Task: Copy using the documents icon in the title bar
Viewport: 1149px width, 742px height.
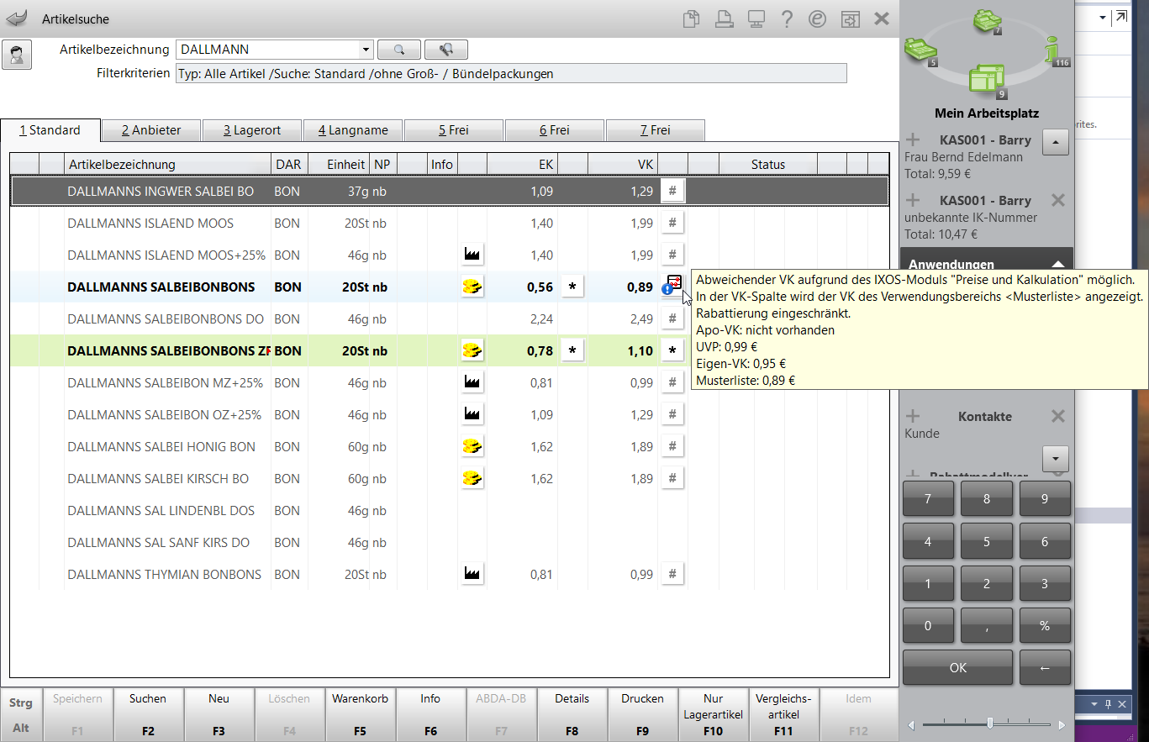Action: point(691,18)
